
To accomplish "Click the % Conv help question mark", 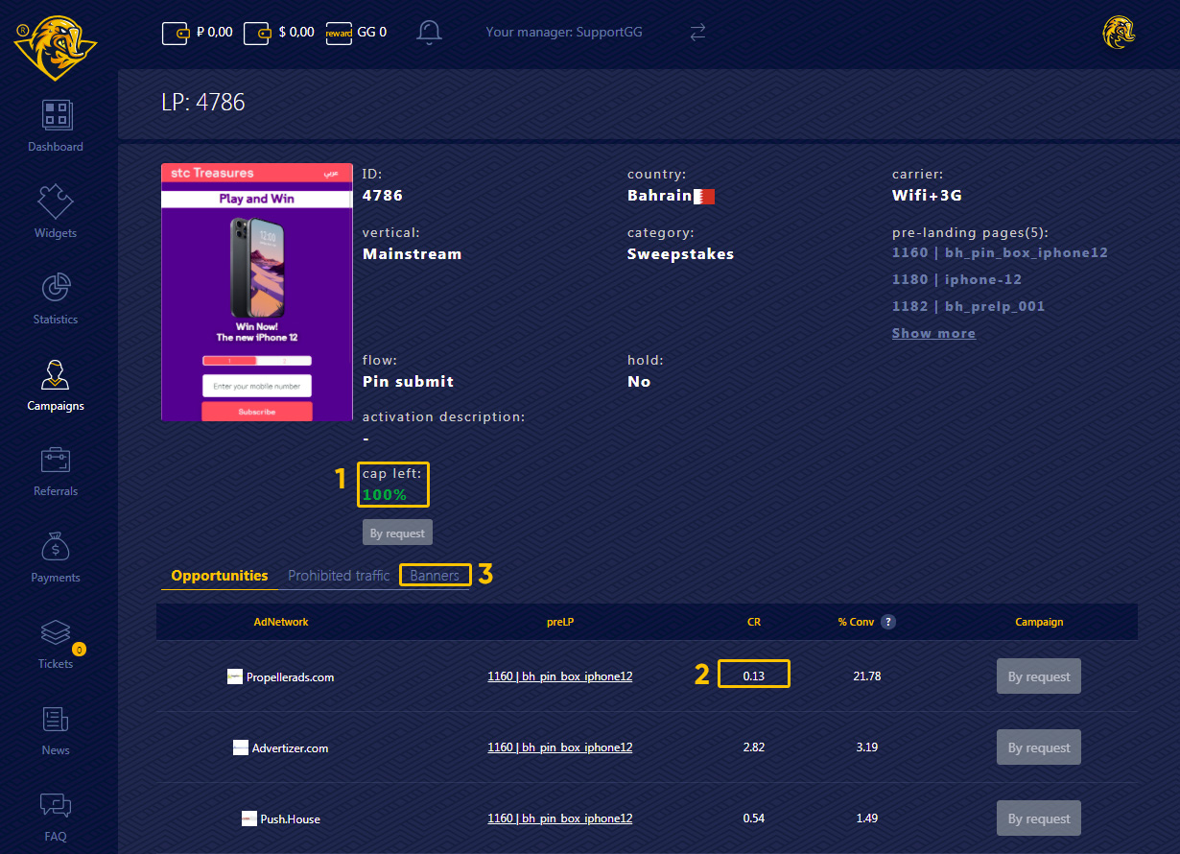I will [x=888, y=622].
